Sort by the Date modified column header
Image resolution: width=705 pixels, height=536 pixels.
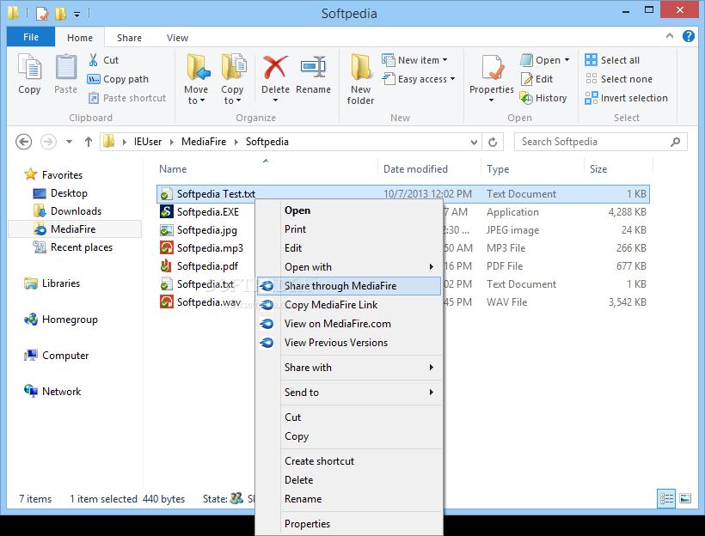(x=429, y=169)
